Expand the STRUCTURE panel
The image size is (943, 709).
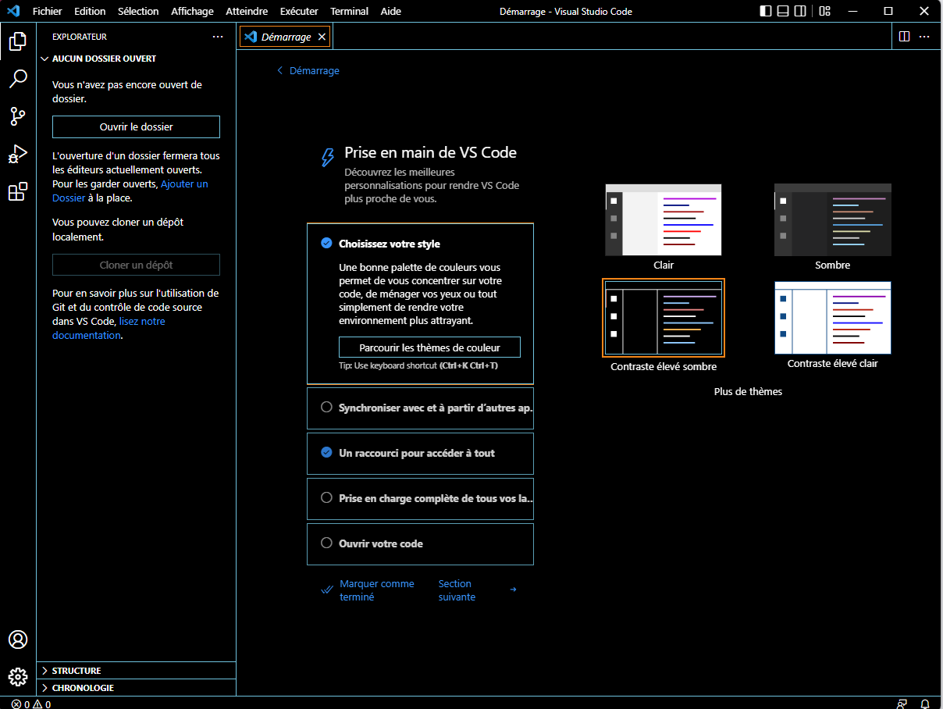[x=76, y=670]
